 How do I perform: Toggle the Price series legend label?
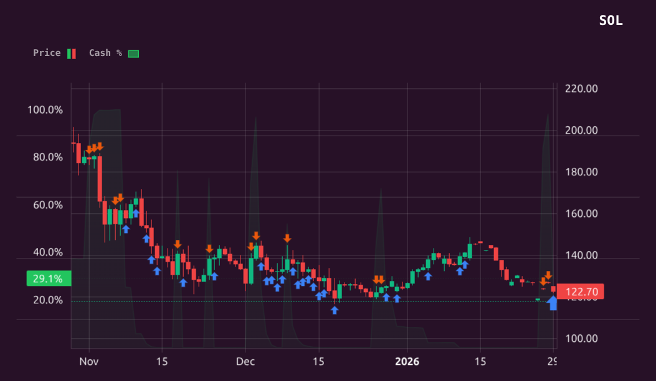click(x=47, y=53)
